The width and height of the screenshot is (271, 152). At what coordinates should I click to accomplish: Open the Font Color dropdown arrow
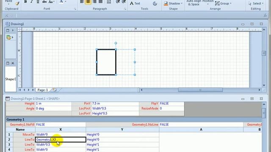(66, 2)
